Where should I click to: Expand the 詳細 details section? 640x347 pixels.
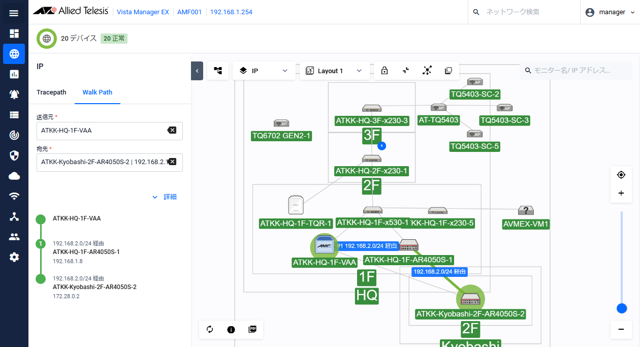click(x=165, y=197)
